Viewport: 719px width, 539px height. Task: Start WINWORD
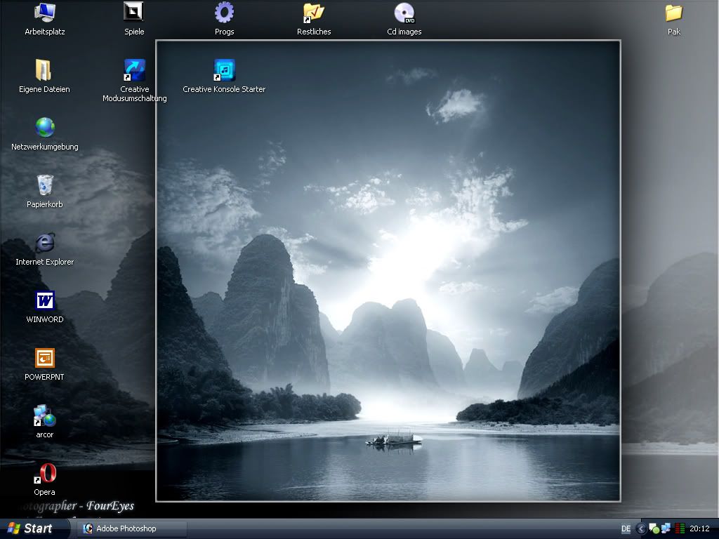44,302
